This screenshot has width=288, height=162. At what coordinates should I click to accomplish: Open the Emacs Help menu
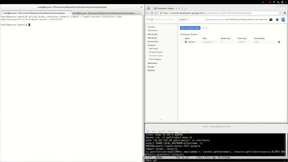[187, 131]
